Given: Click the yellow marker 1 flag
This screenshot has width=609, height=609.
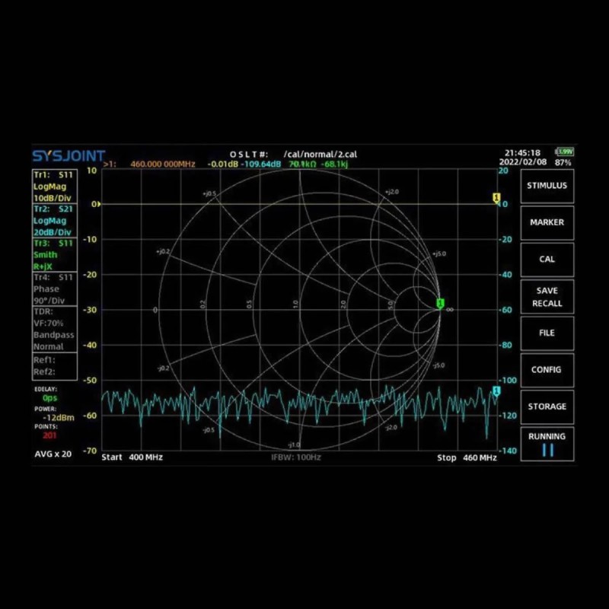Looking at the screenshot, I should coord(496,197).
